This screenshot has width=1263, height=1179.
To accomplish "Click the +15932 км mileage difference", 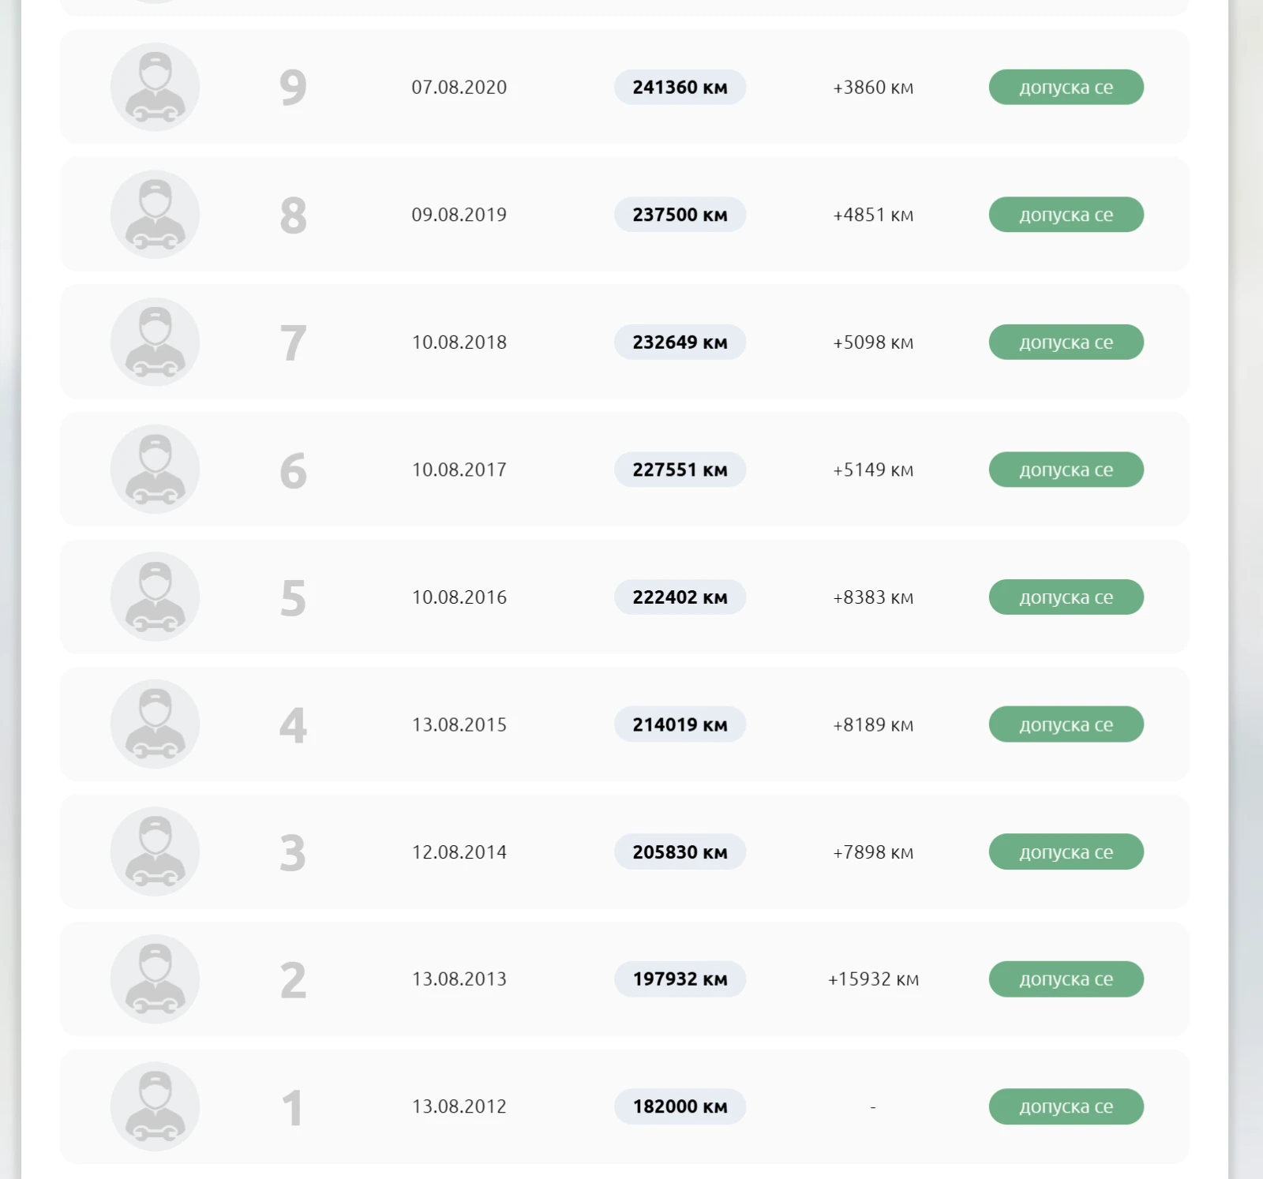I will click(x=873, y=979).
